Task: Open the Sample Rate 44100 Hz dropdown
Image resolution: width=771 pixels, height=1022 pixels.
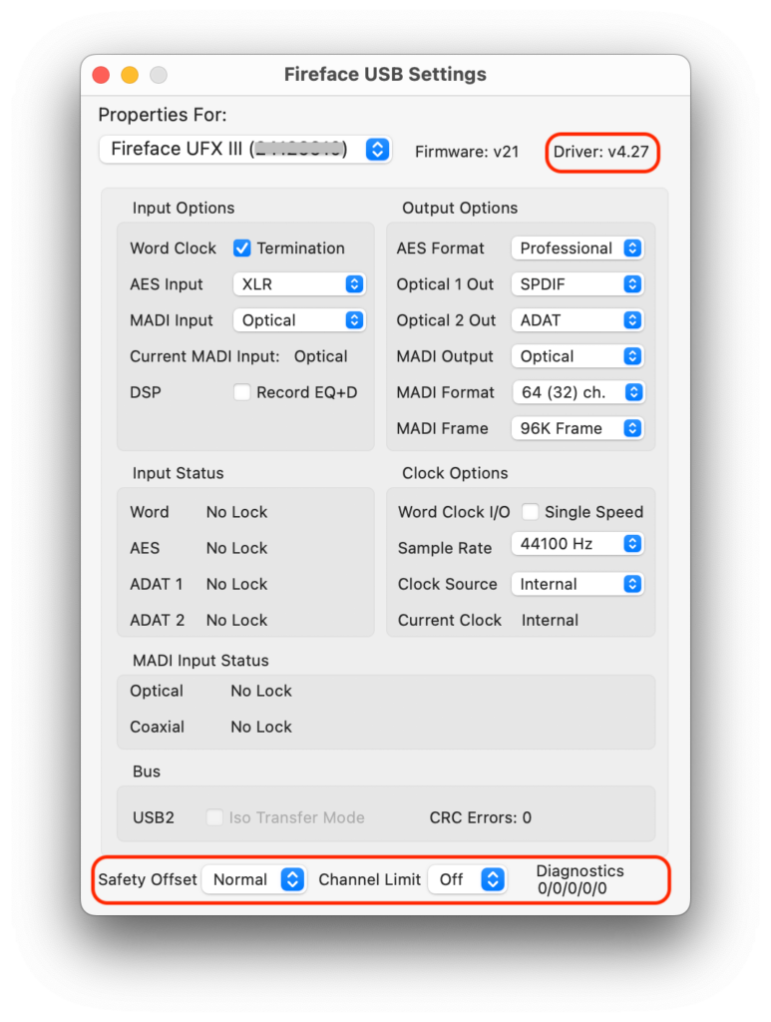Action: (x=578, y=544)
